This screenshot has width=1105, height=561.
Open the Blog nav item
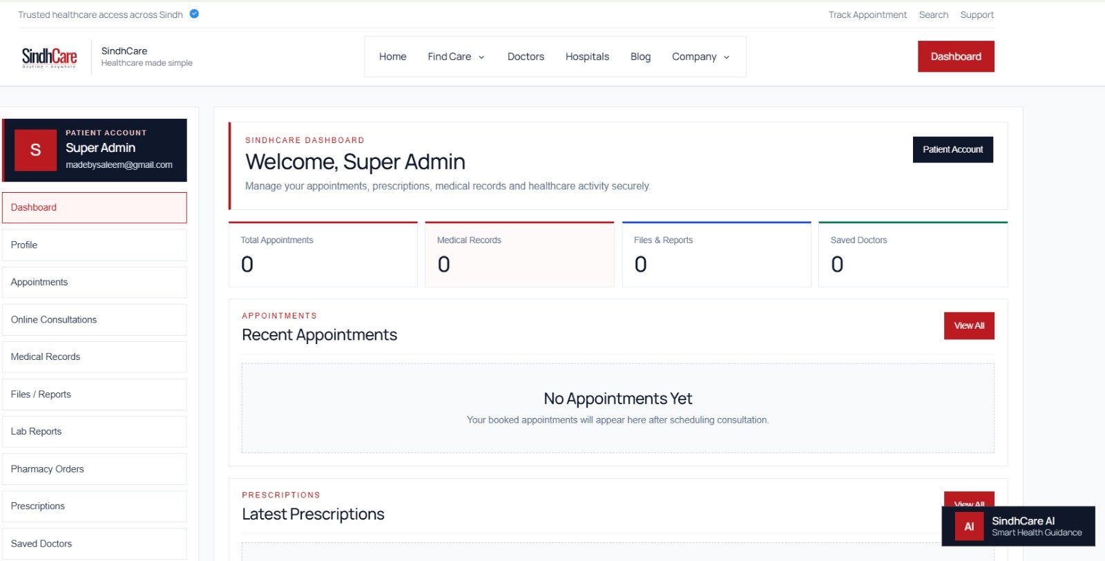640,57
